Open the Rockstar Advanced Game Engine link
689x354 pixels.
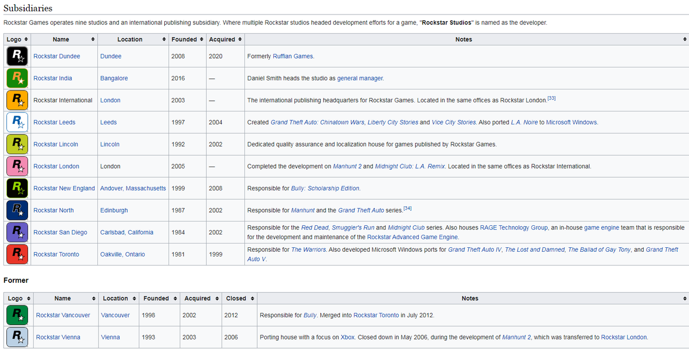click(412, 237)
